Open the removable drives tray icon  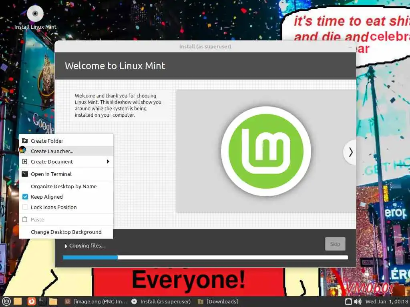coord(348,301)
